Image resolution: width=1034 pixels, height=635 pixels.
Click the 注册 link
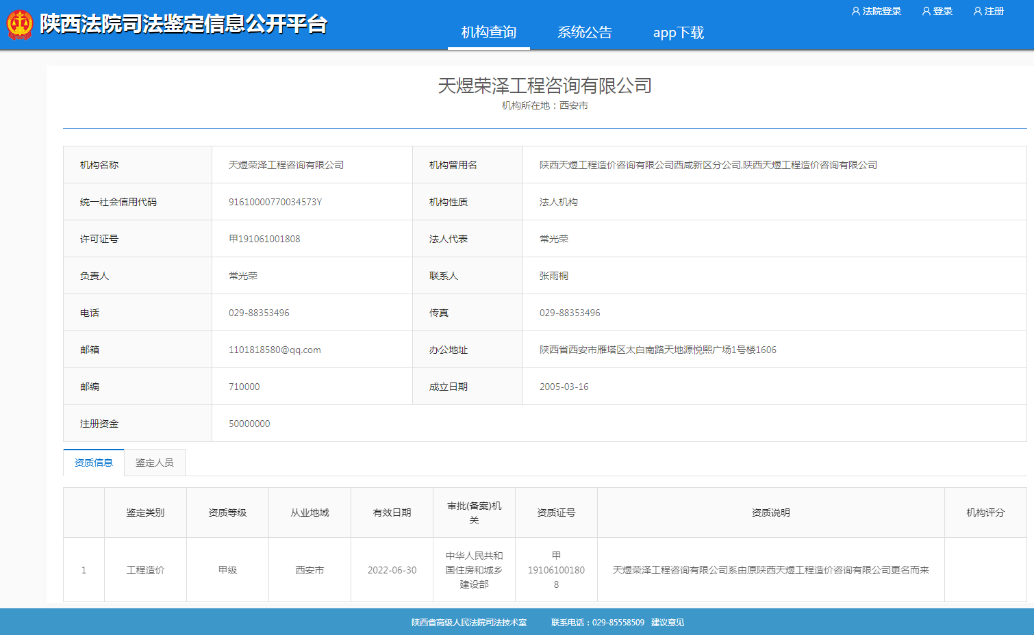[x=994, y=11]
